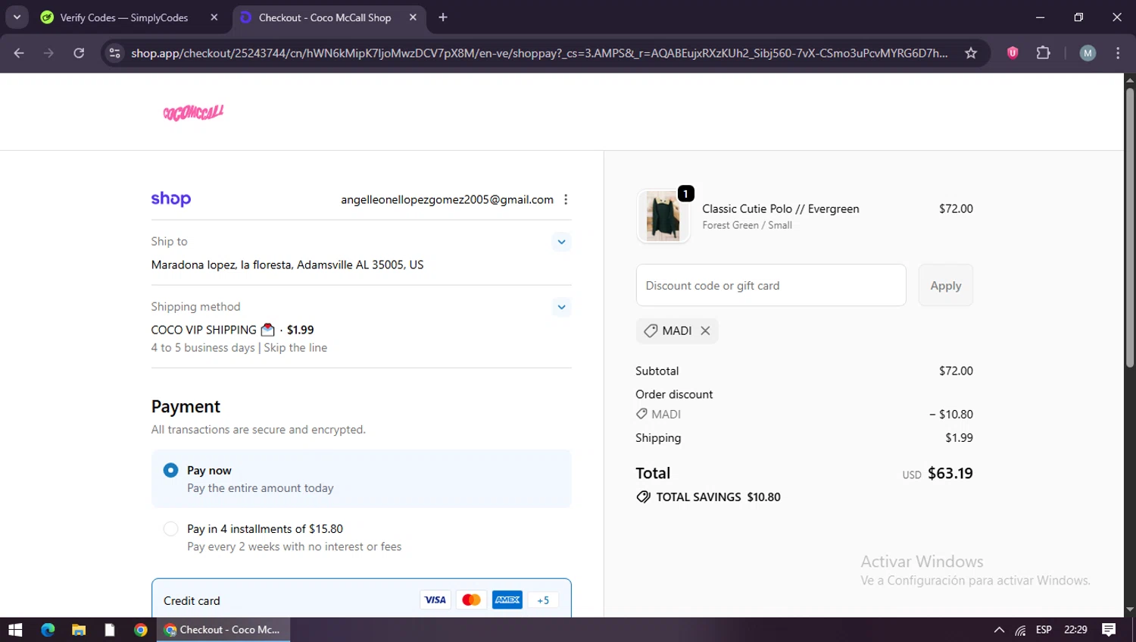This screenshot has height=642, width=1136.
Task: Close the Checkout - Coco McCall tab
Action: [x=413, y=17]
